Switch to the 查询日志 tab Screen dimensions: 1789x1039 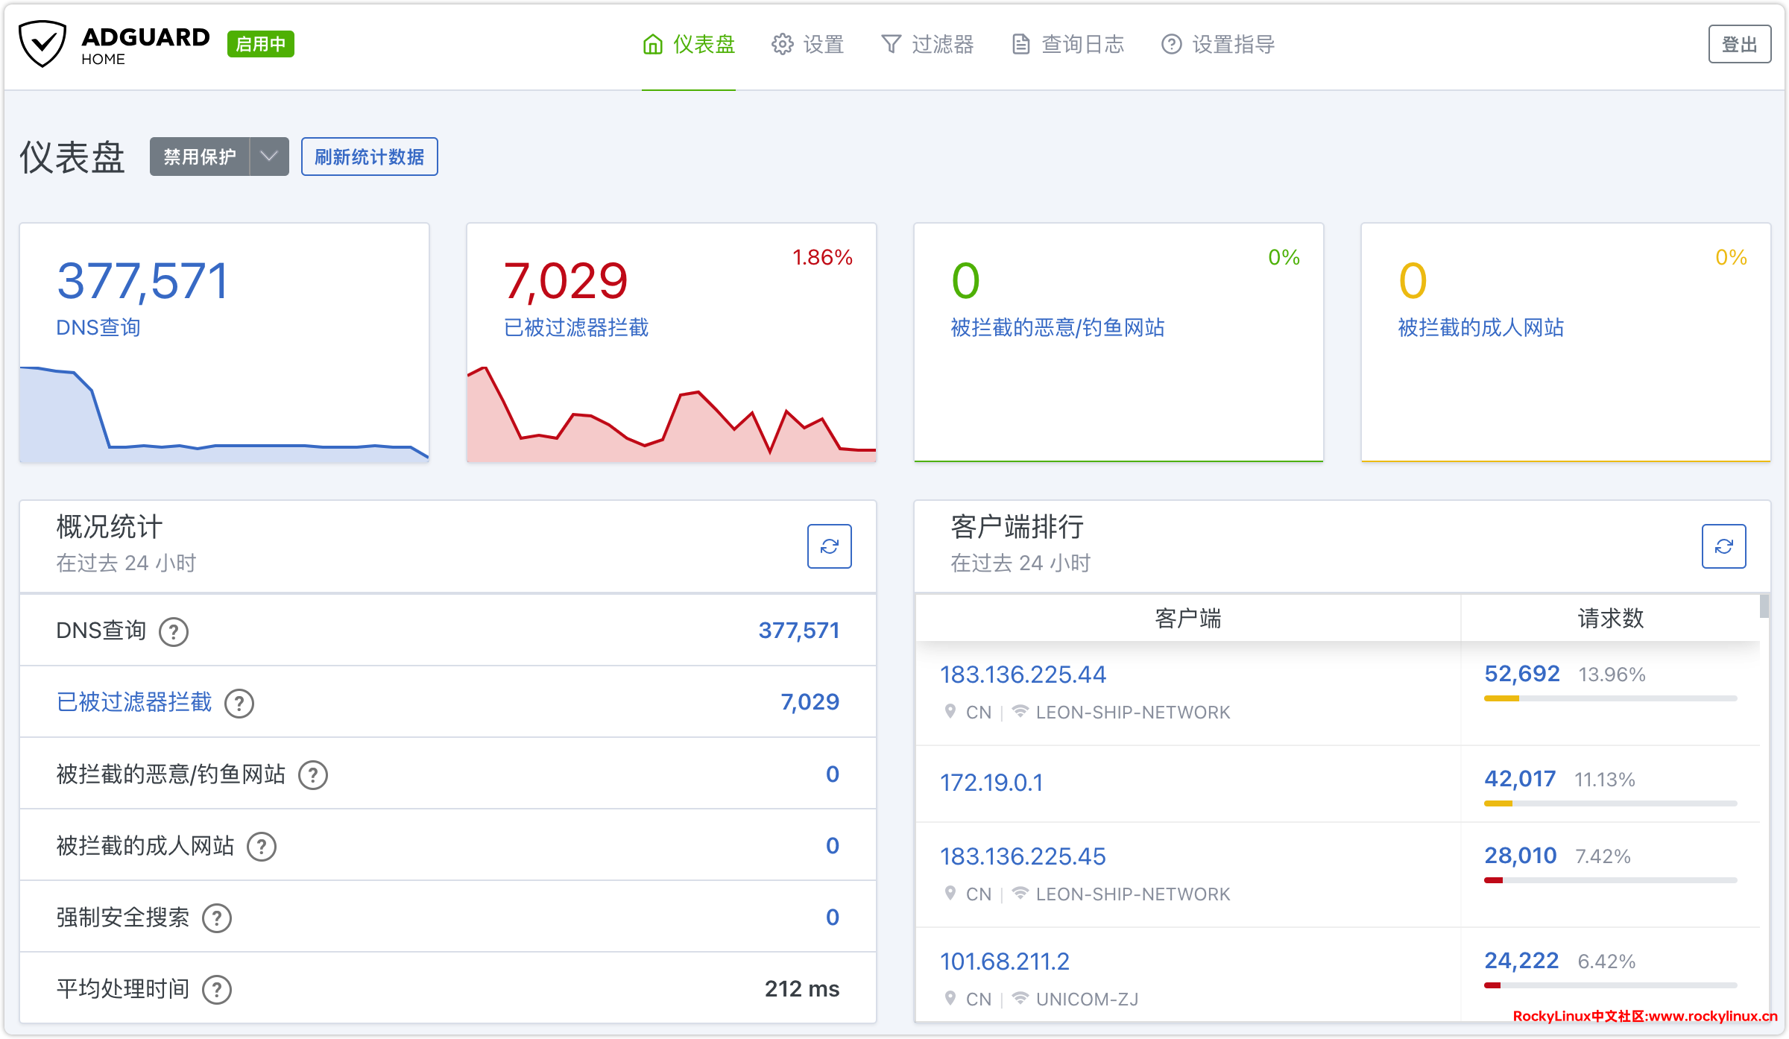click(x=1067, y=45)
